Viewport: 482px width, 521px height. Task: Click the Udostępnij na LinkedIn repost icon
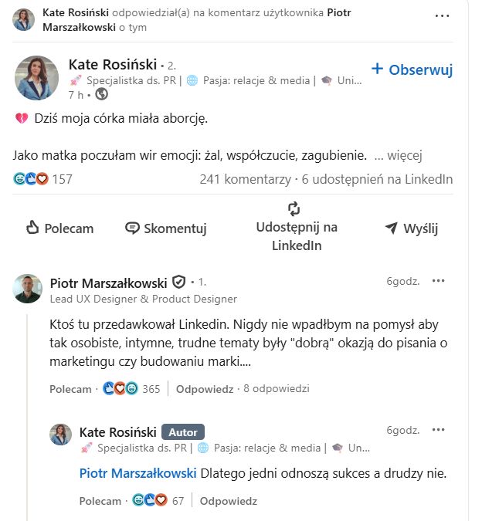click(294, 208)
